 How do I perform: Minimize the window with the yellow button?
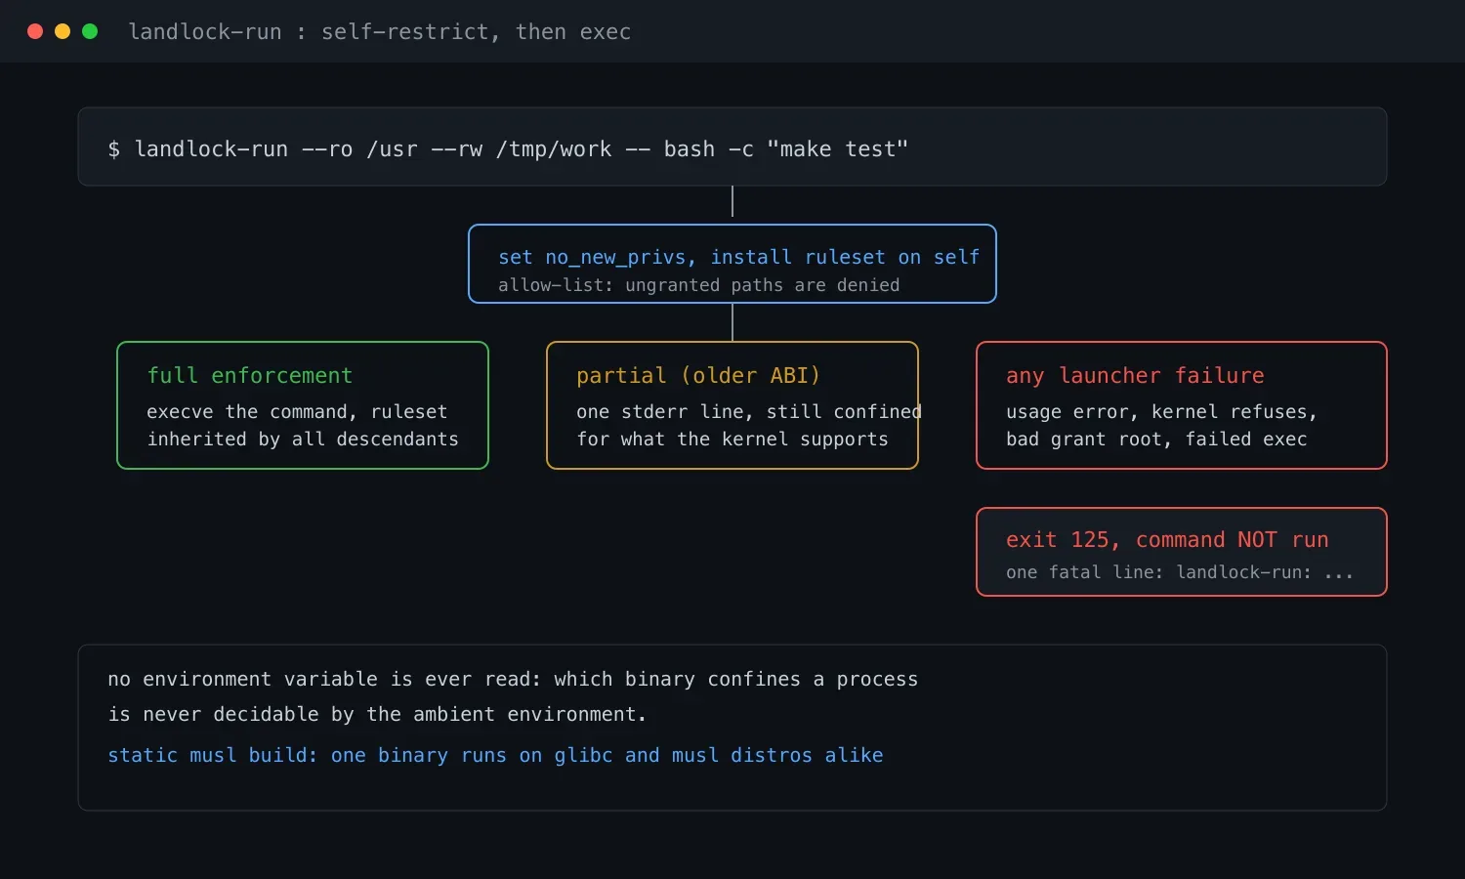[63, 31]
